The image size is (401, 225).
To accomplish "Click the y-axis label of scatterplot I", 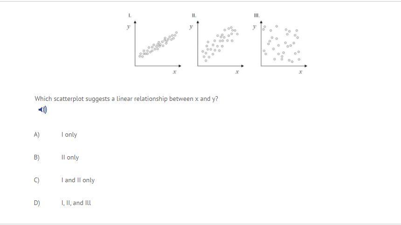I will click(x=128, y=27).
